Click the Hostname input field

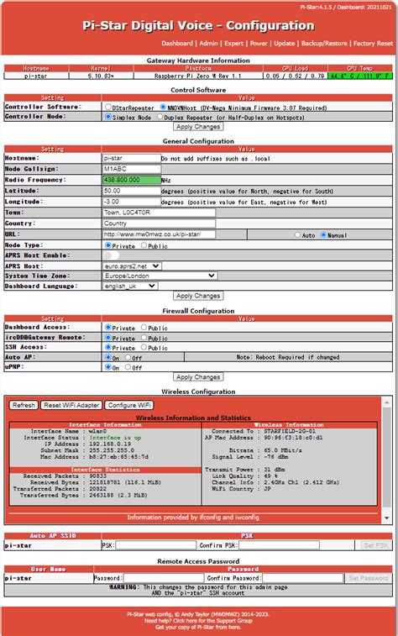tap(132, 158)
